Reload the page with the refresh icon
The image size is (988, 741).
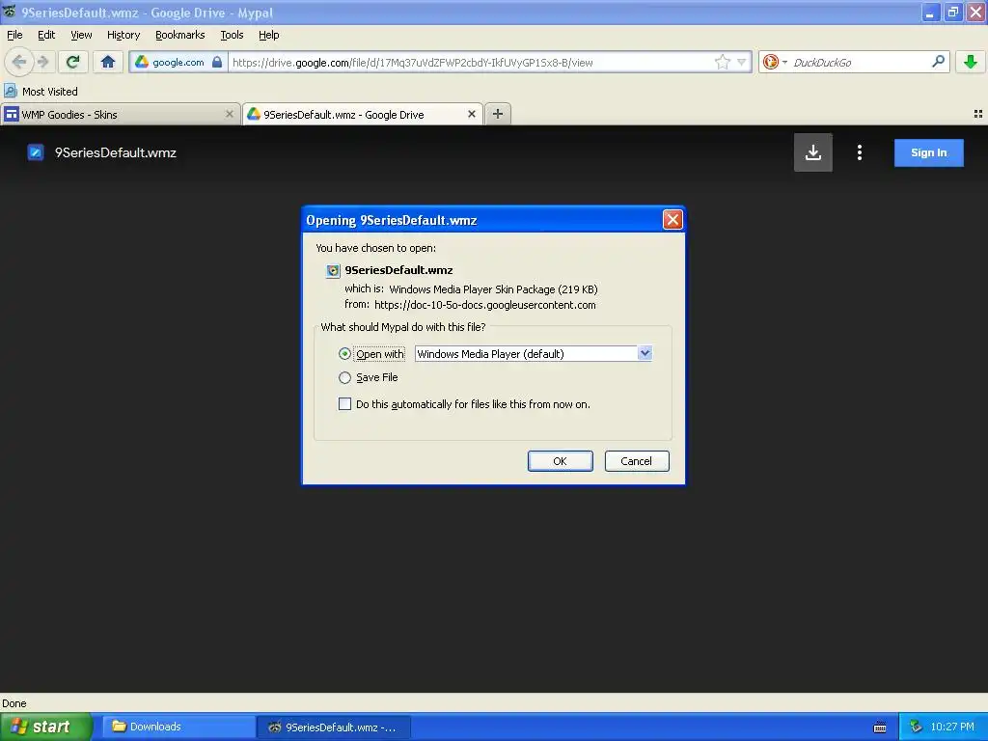point(72,62)
